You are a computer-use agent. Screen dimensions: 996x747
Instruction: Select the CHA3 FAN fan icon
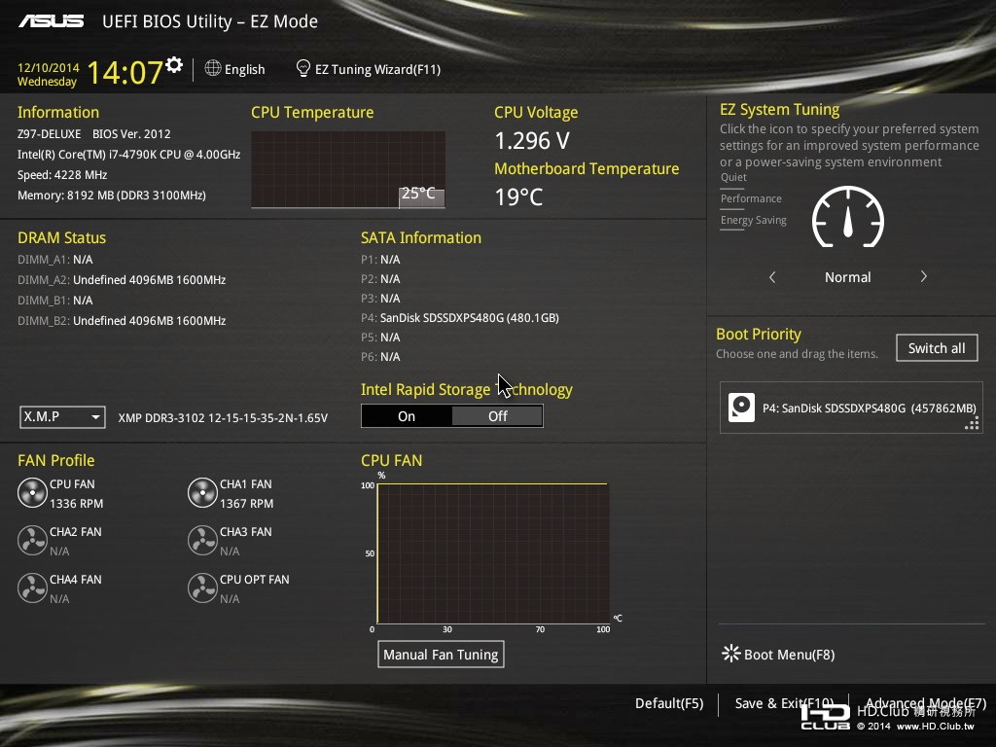(202, 541)
